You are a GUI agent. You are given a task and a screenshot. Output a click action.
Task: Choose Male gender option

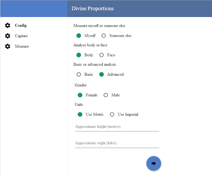click(x=106, y=95)
